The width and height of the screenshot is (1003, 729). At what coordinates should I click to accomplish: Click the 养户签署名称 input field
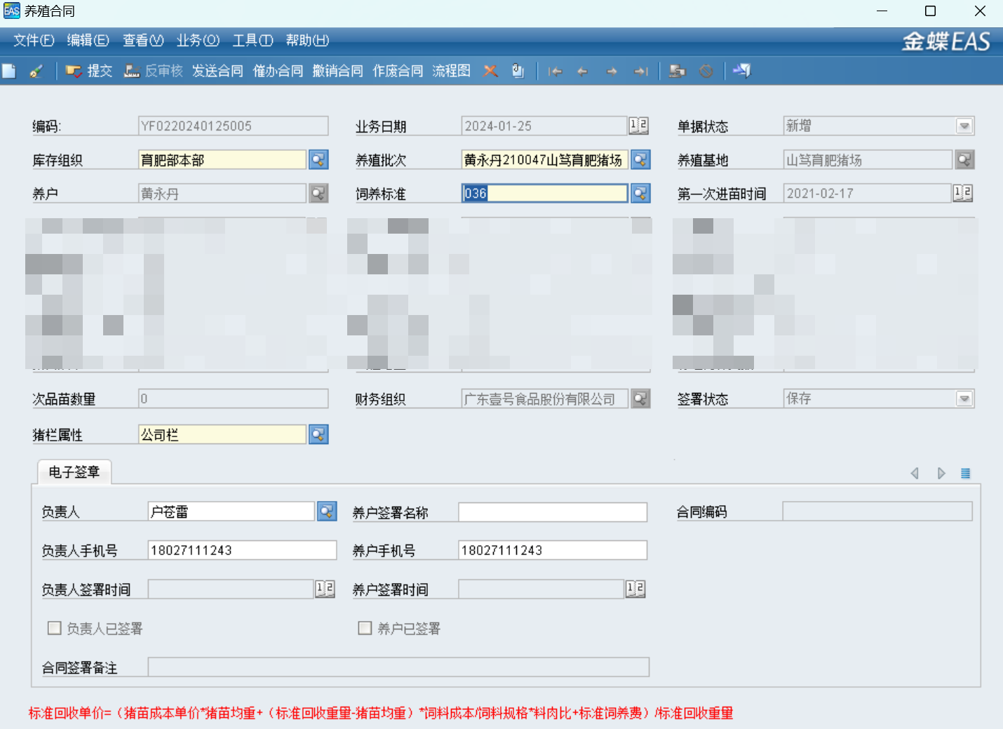point(552,512)
